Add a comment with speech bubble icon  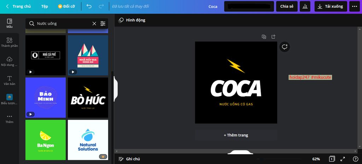[285, 47]
